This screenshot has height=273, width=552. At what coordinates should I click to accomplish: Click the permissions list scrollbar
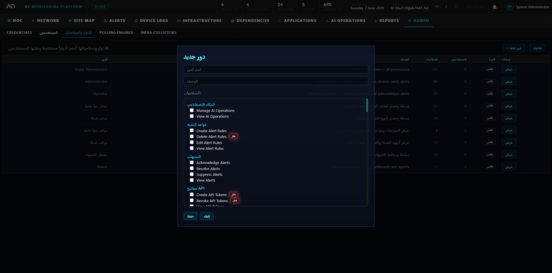click(367, 106)
